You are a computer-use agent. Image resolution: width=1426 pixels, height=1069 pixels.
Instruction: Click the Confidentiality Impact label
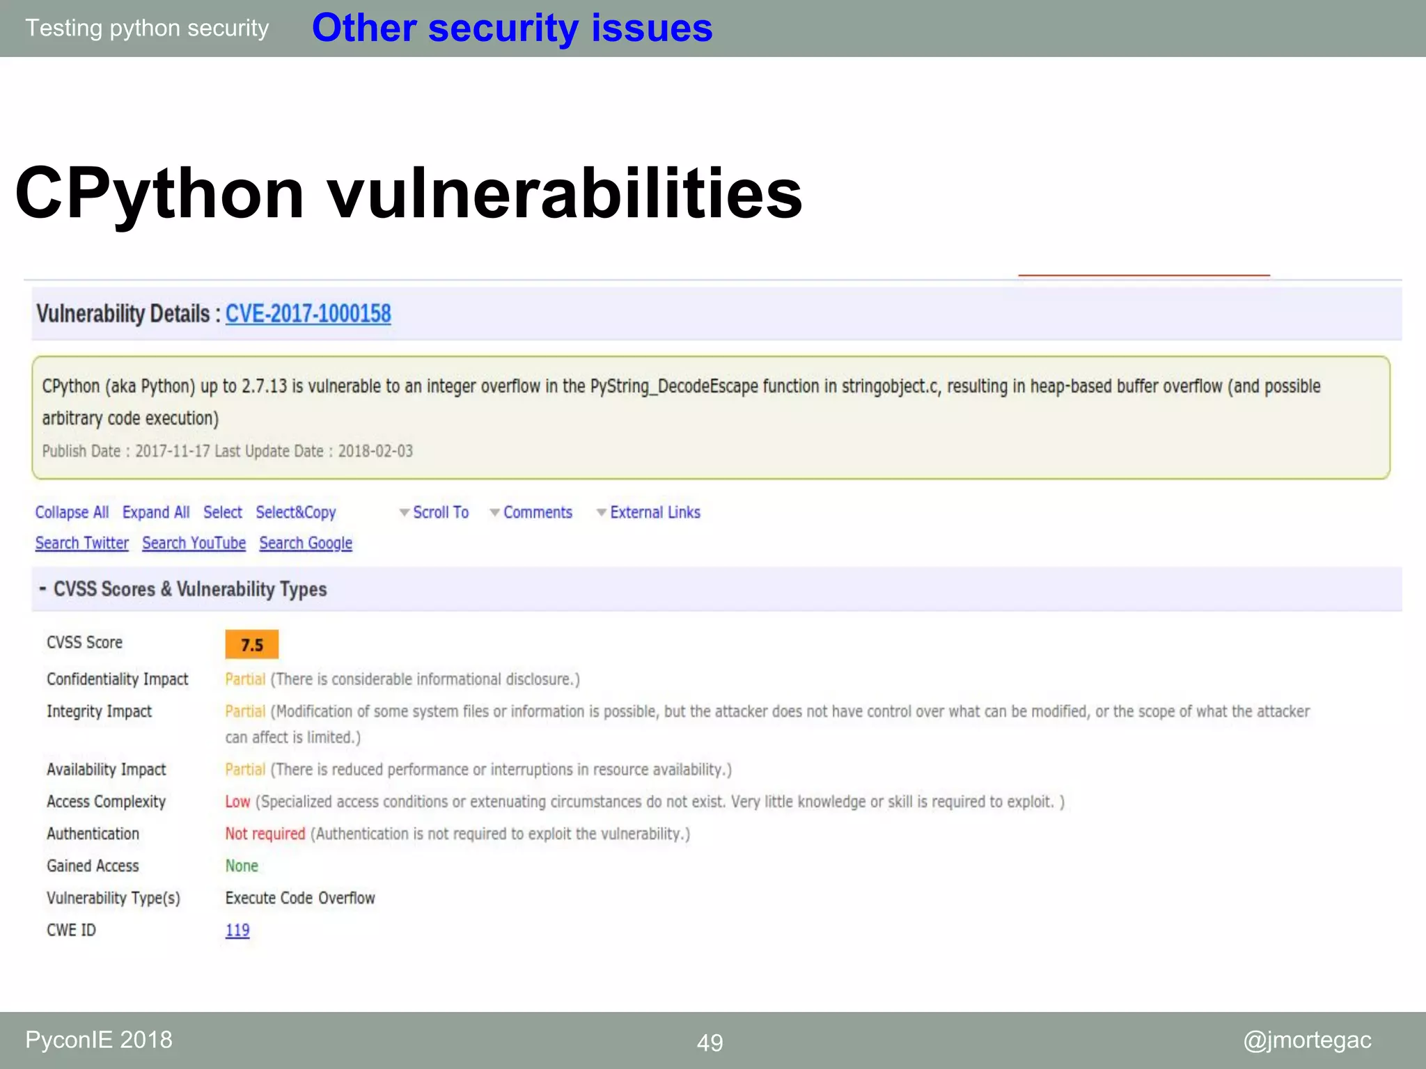coord(118,679)
